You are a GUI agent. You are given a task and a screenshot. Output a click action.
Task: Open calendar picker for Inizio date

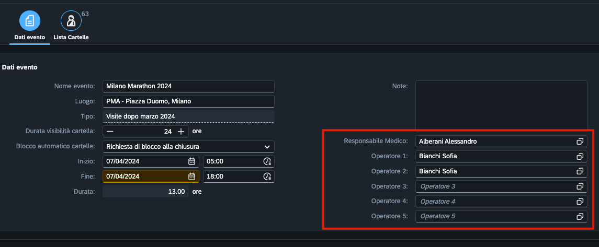(192, 161)
